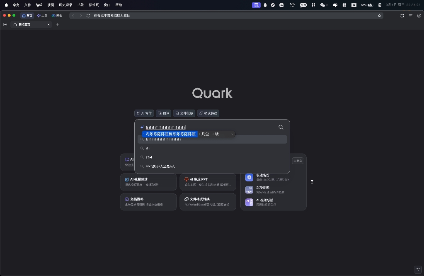Open the 文档资料 card

(x=148, y=202)
